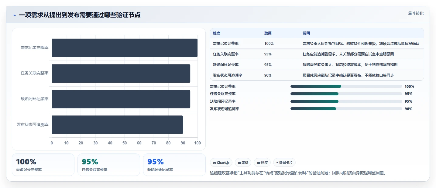Image resolution: width=436 pixels, height=188 pixels.
Task: Click the 发布状态可追溯率 progress bar
Action: (346, 109)
